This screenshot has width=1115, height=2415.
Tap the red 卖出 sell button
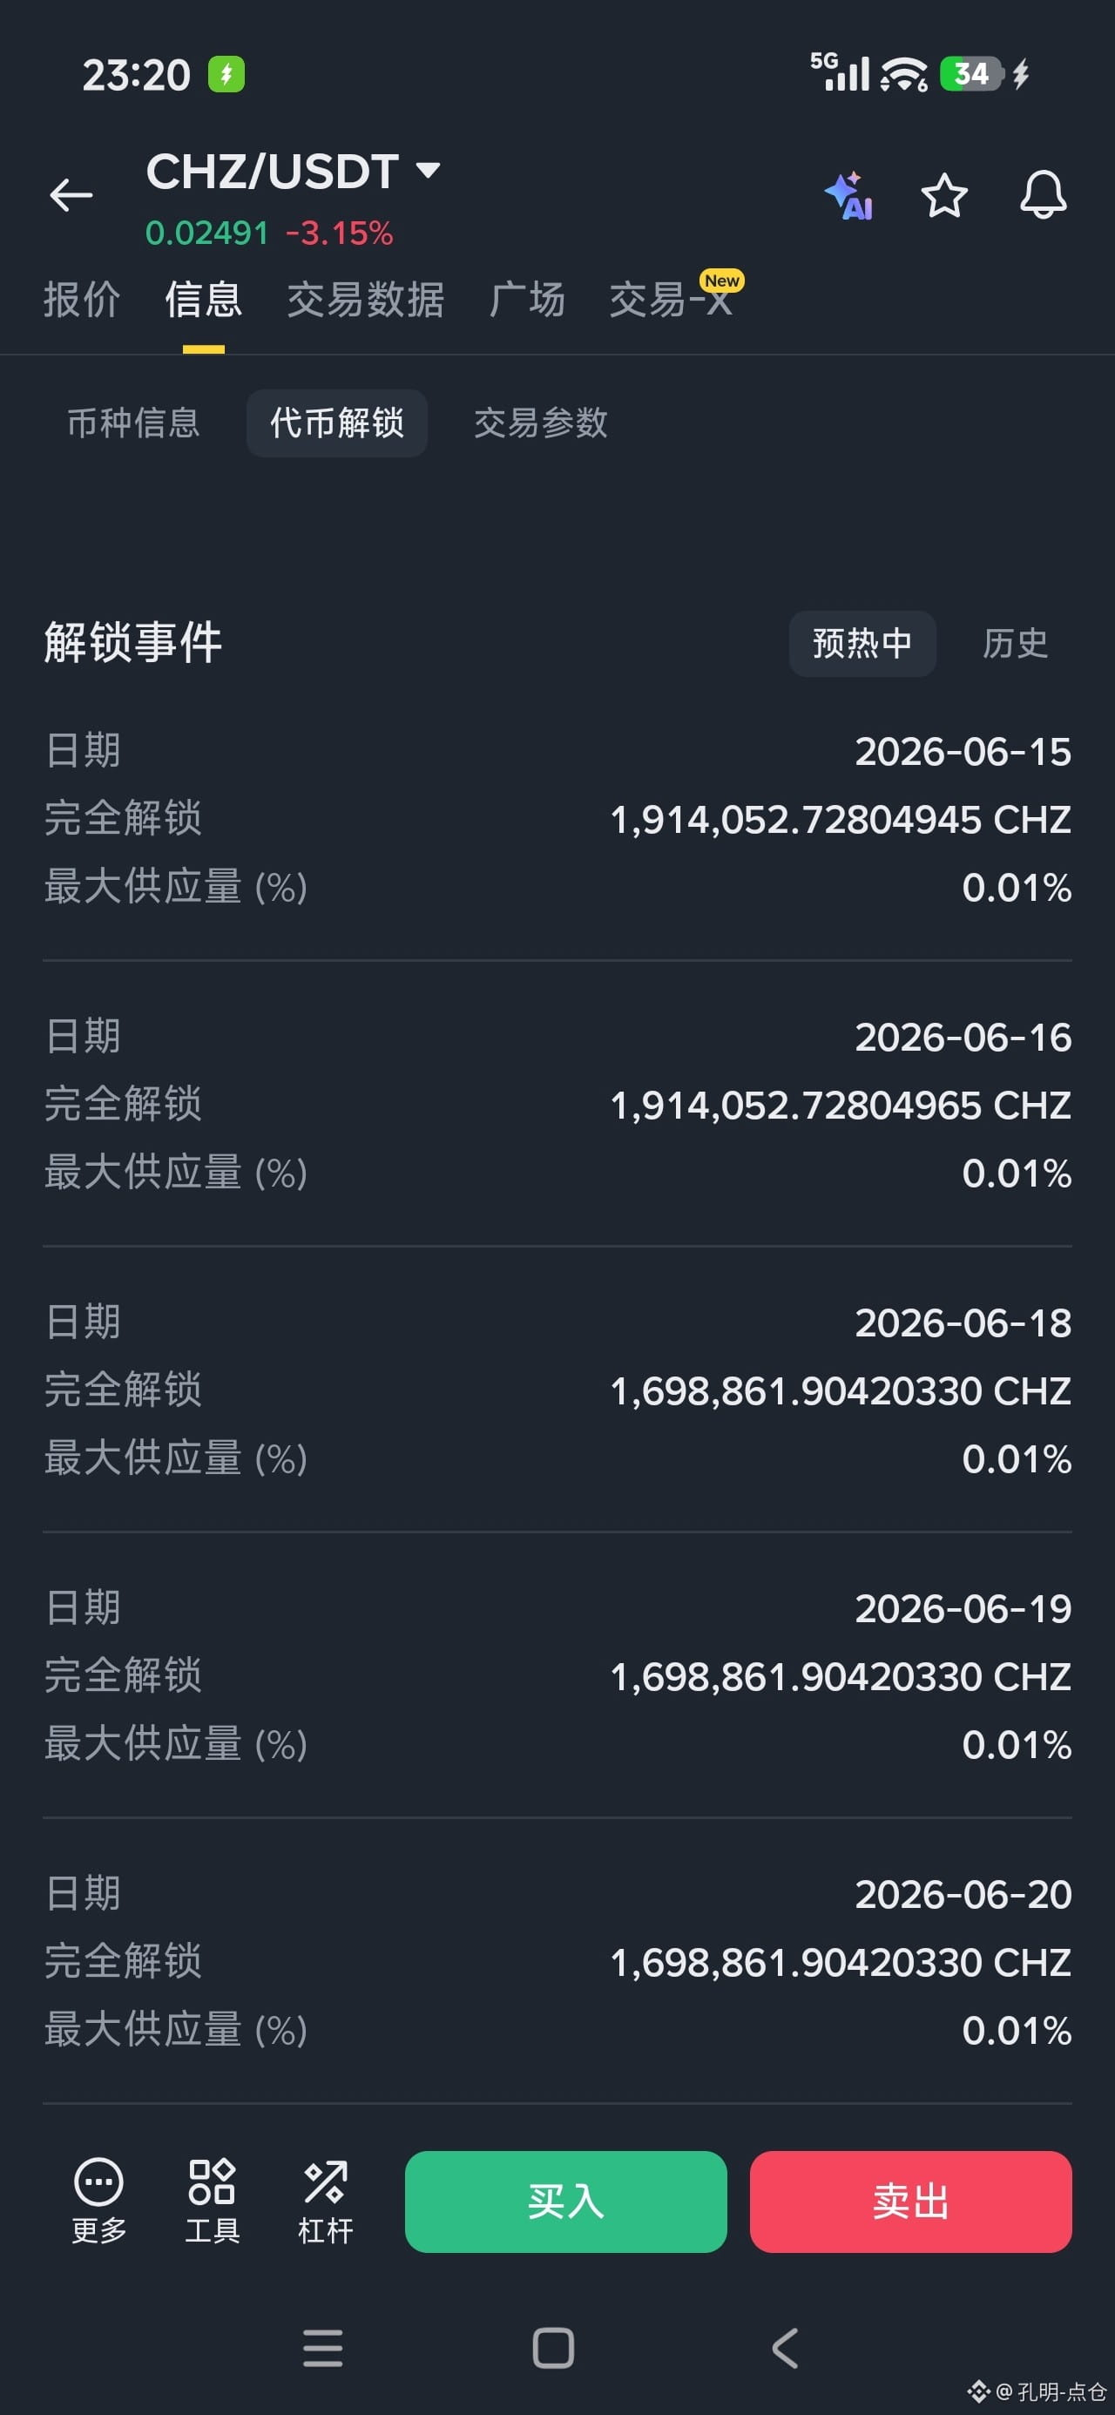pos(909,2202)
